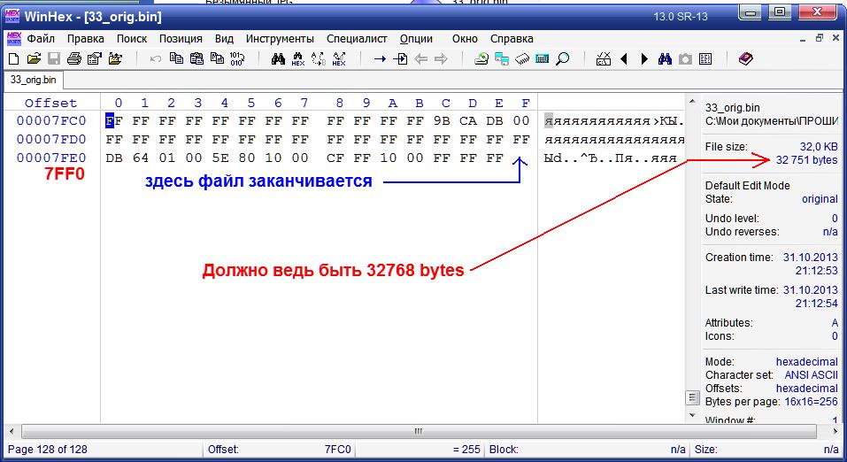The height and width of the screenshot is (462, 847).
Task: Select the CA byte in row 7FC0
Action: 468,121
